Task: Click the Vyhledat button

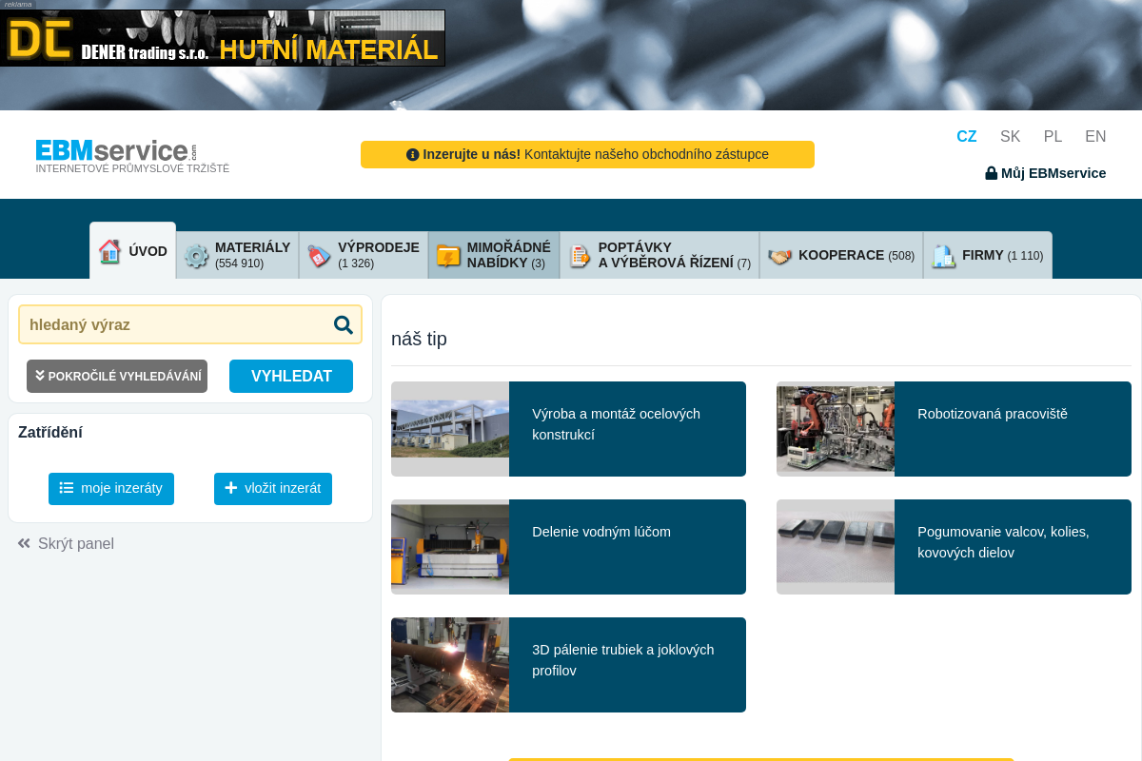Action: [x=291, y=376]
